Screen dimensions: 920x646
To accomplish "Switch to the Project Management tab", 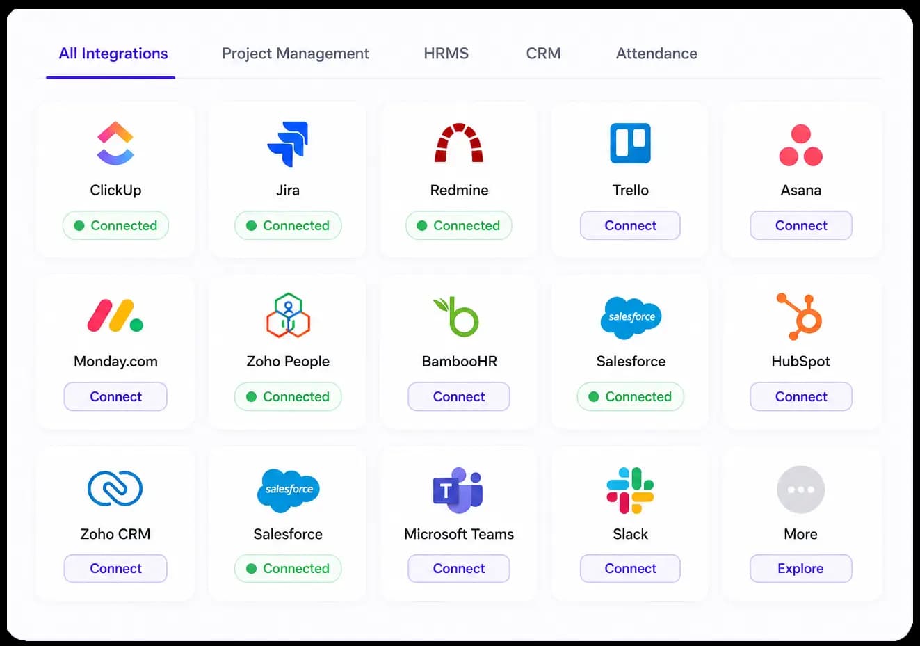I will click(x=296, y=54).
